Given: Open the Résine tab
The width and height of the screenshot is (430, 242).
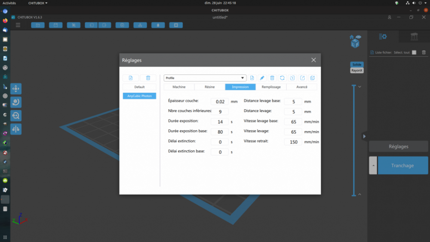Looking at the screenshot, I should point(210,87).
